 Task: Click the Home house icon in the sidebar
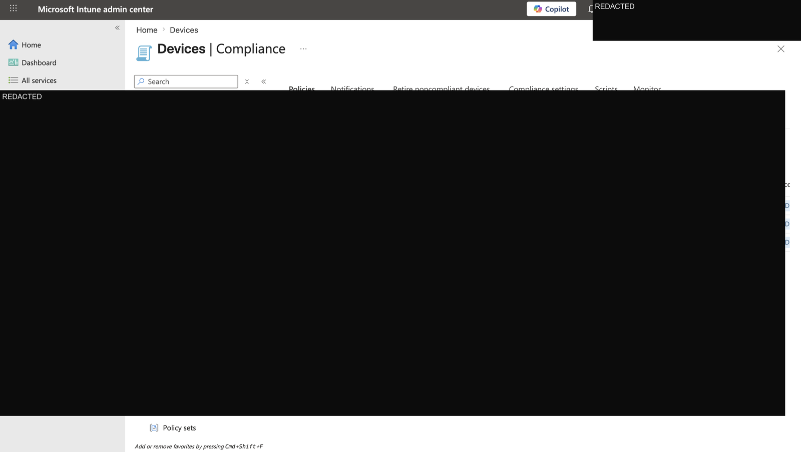point(14,44)
